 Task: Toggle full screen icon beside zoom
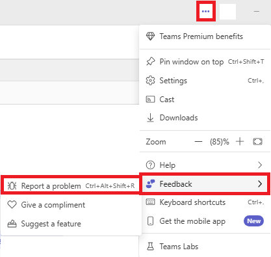257,142
